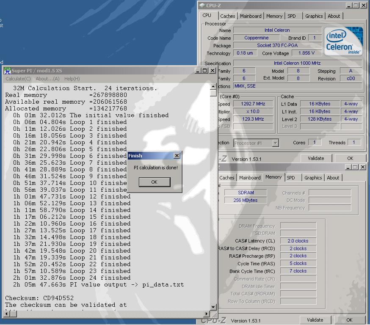
Task: Close the lower CPU-Z Memory window
Action: [363, 167]
